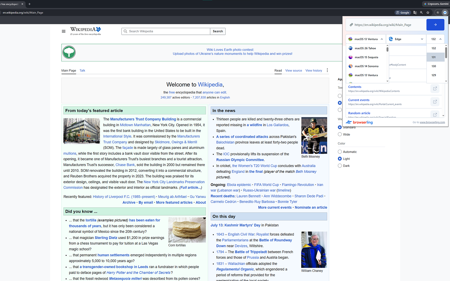Choose the Automatic color option
The image size is (450, 281).
tap(340, 152)
